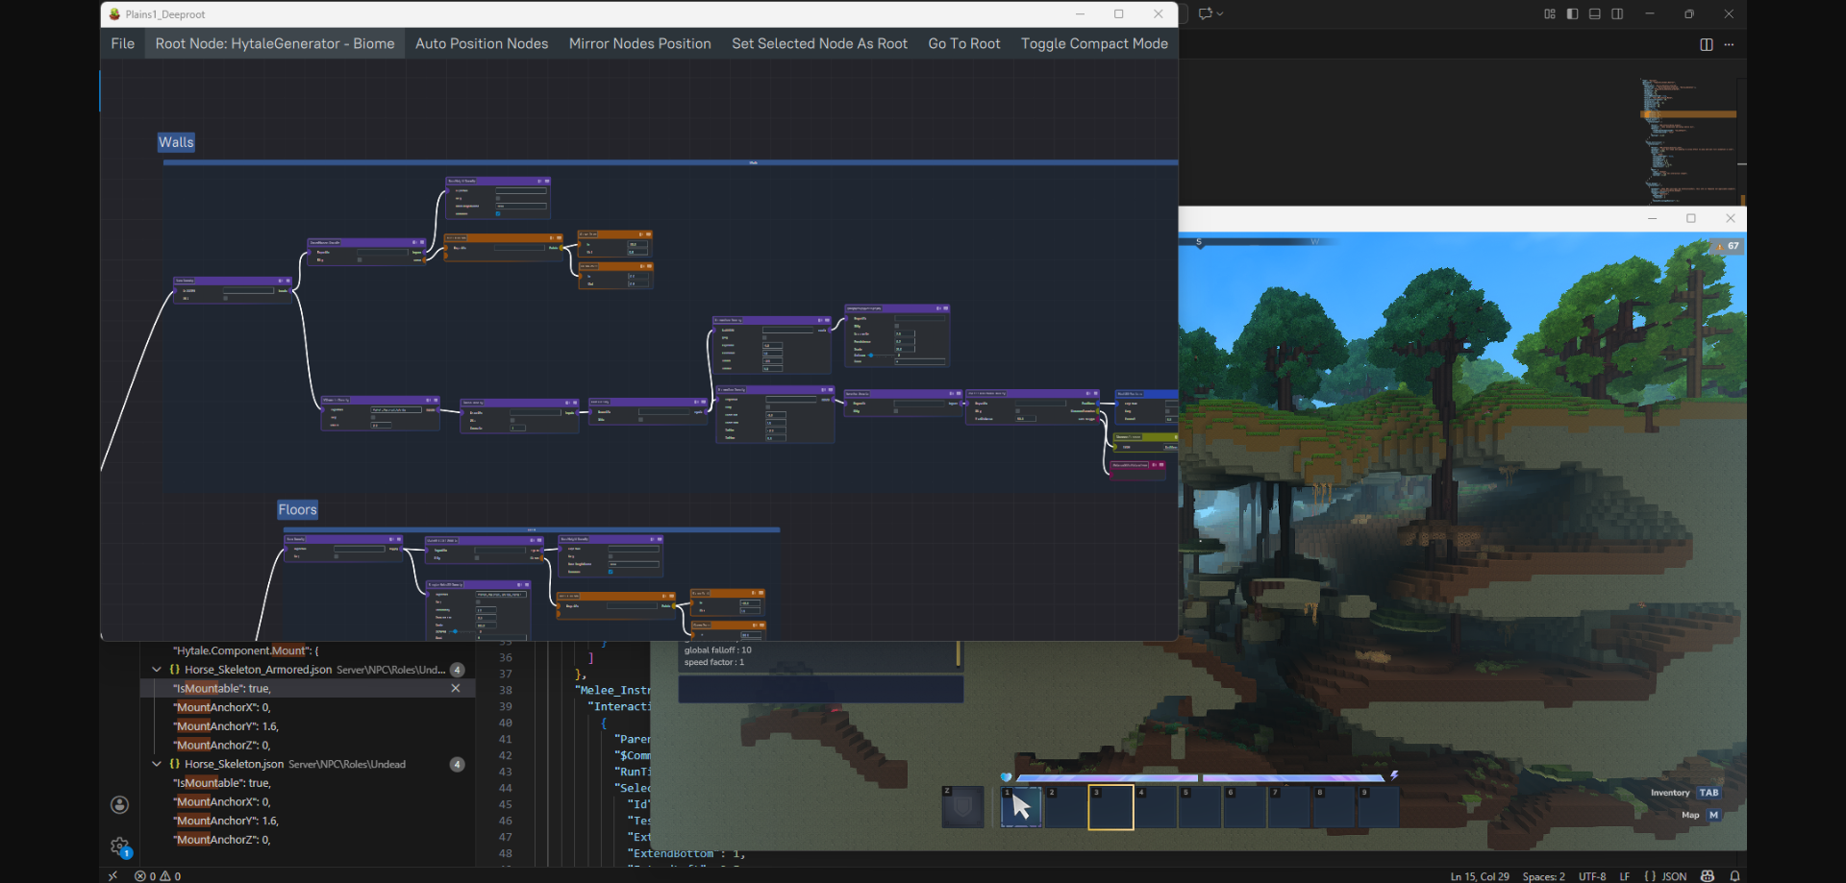Select "IsMountable": true under Horse_Skeleton.json
Image resolution: width=1846 pixels, height=883 pixels.
click(222, 783)
